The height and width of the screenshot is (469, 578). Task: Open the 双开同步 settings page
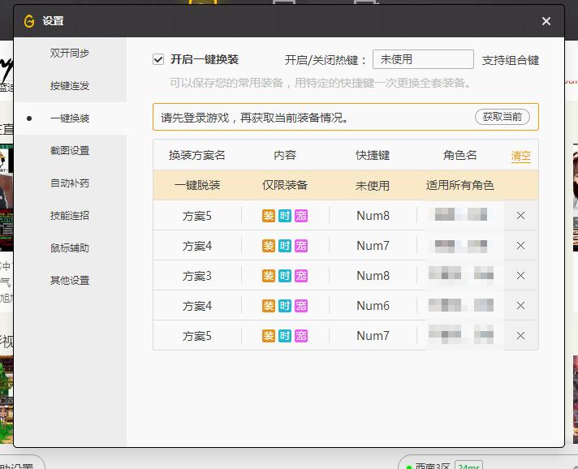pyautogui.click(x=70, y=53)
